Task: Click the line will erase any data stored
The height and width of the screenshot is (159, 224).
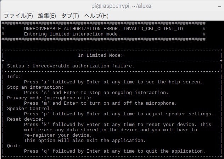Action: pos(111,130)
